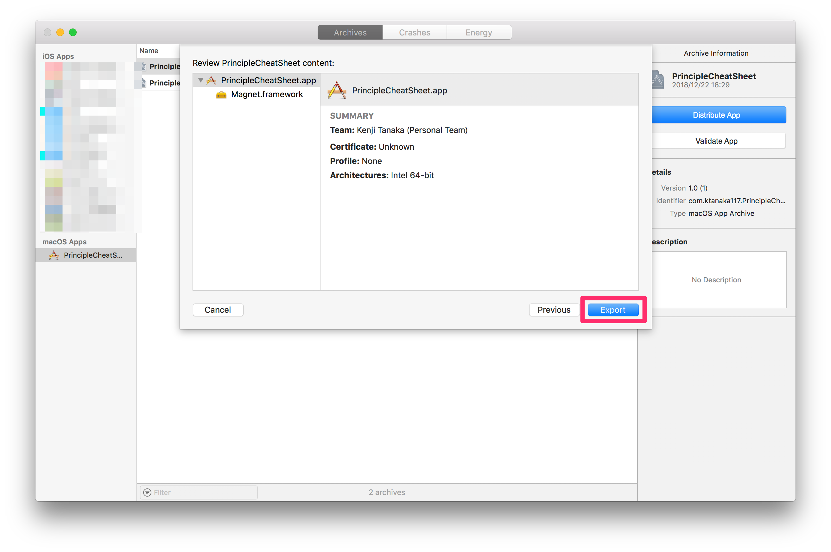831x552 pixels.
Task: Click the Profile: None line
Action: (355, 161)
